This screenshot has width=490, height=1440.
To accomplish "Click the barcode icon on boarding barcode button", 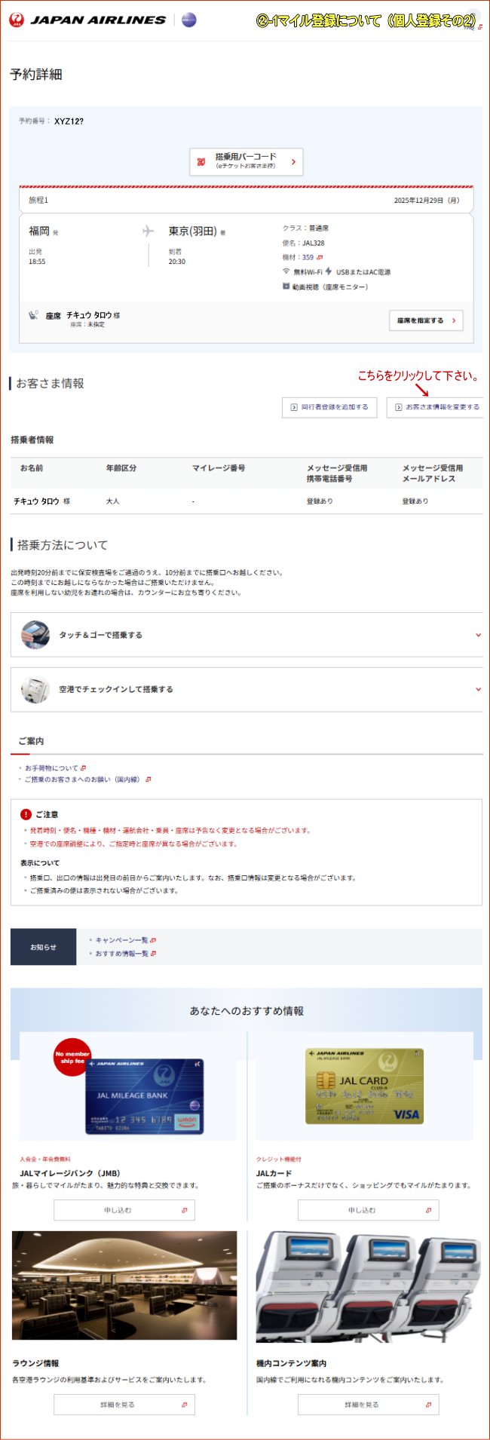I will [x=201, y=161].
